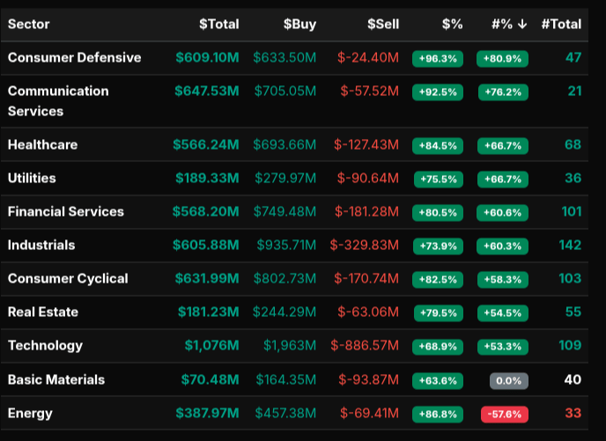Open the Energy sector link
The height and width of the screenshot is (441, 606).
[x=30, y=413]
